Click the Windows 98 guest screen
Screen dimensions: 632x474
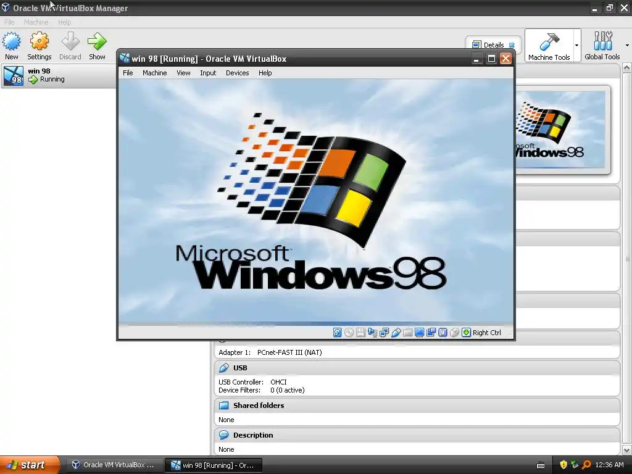point(316,202)
